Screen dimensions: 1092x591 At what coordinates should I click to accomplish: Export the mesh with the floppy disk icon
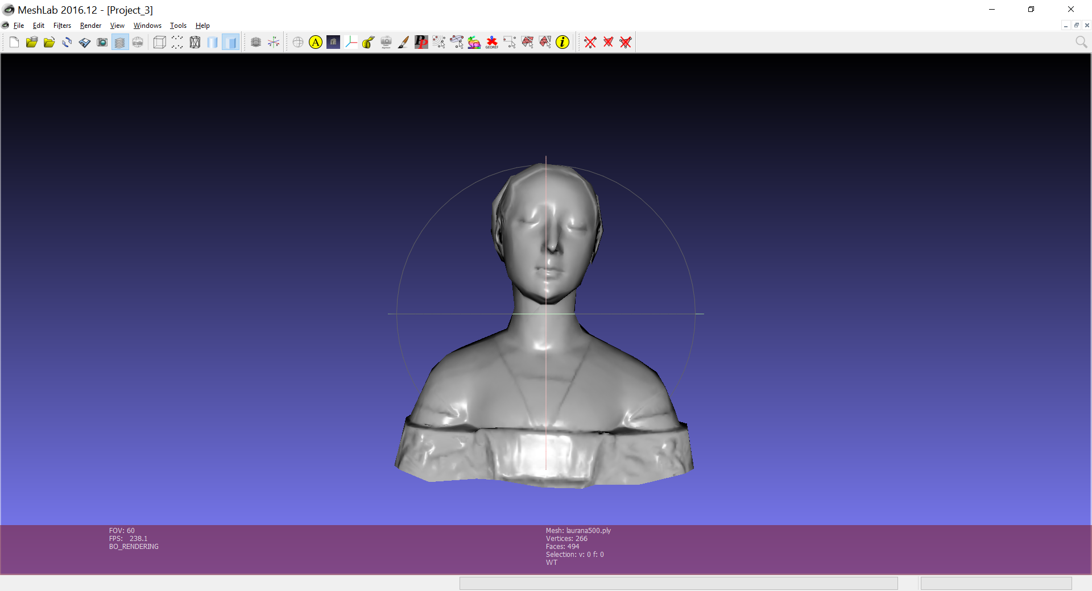(85, 42)
